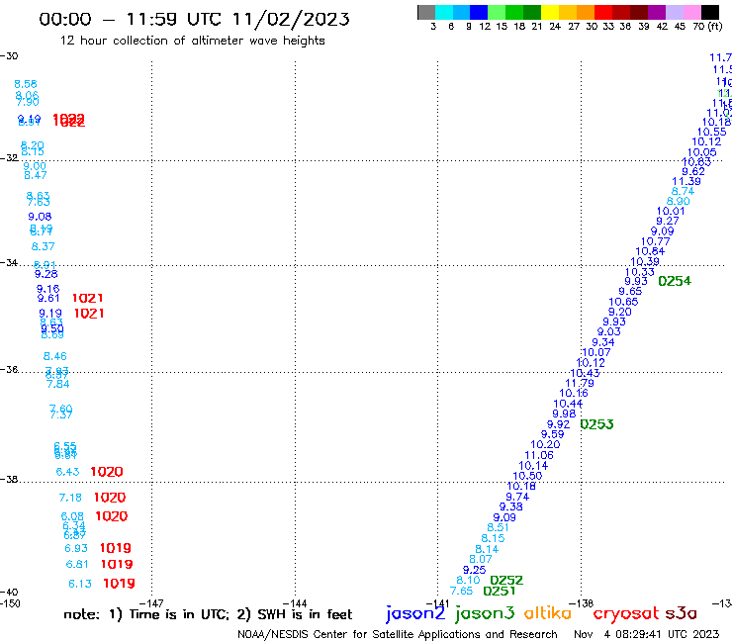
Task: Pick the bright red swatch in the color scale
Action: point(603,12)
